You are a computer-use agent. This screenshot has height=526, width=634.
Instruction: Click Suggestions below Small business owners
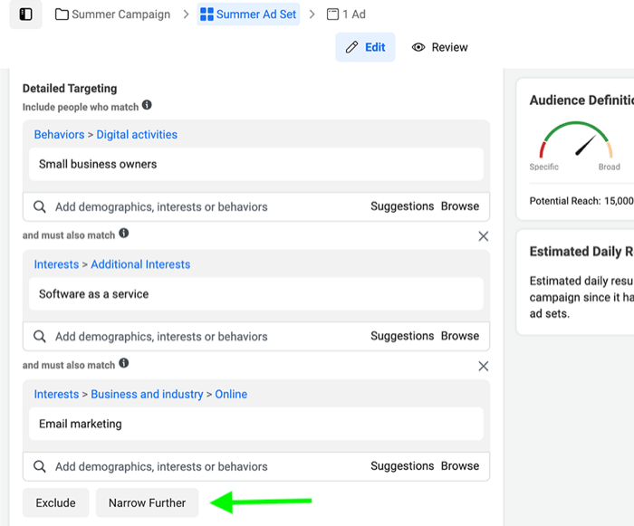point(402,206)
